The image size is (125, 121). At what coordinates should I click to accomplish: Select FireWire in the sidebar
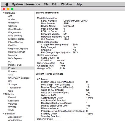tap(13, 45)
